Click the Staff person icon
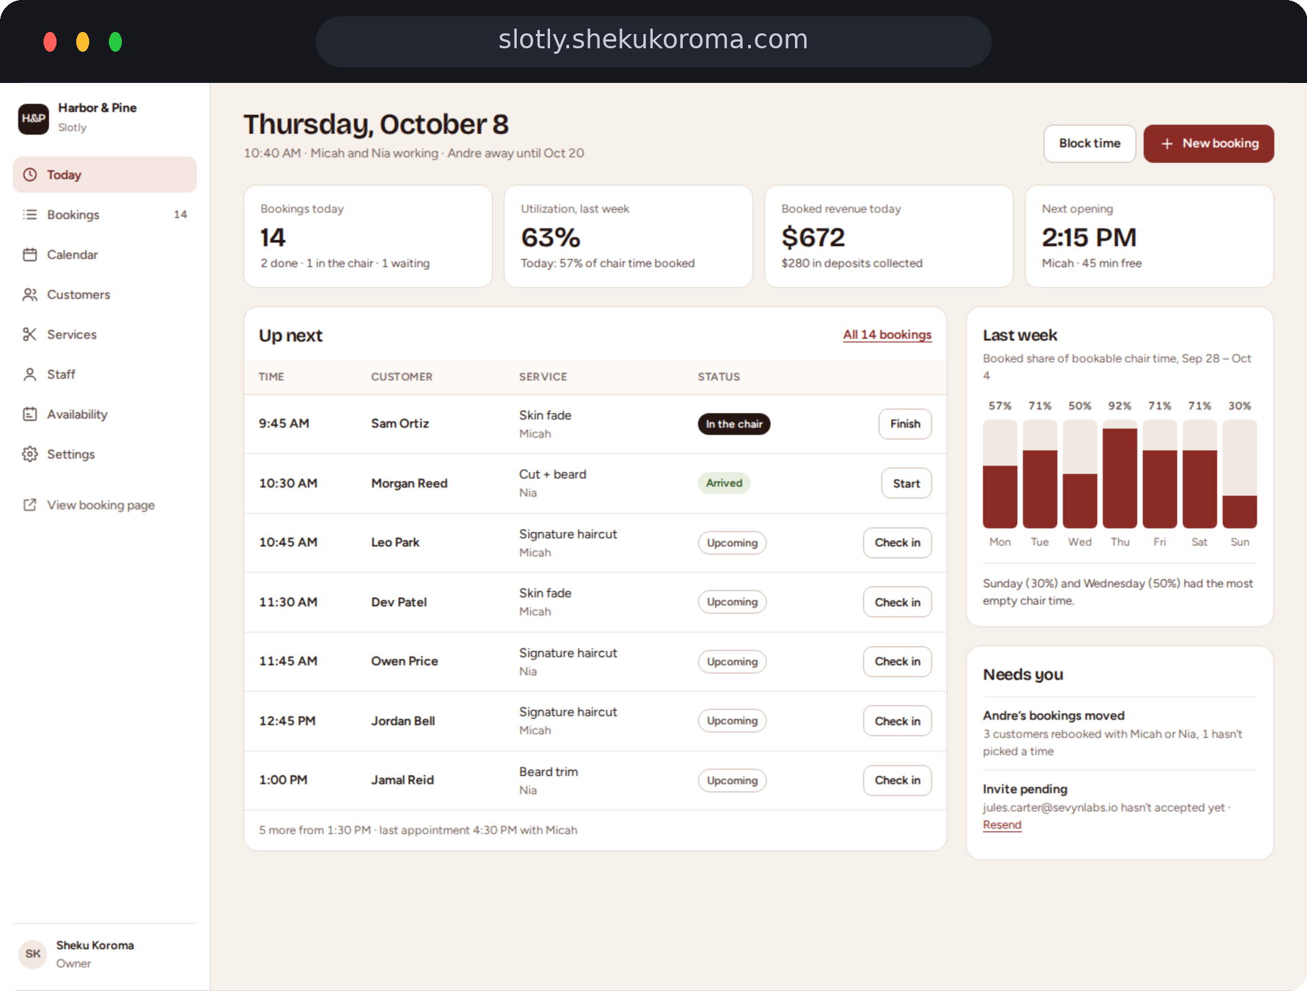Image resolution: width=1307 pixels, height=991 pixels. coord(30,374)
